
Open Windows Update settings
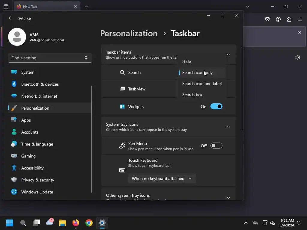pyautogui.click(x=50, y=192)
